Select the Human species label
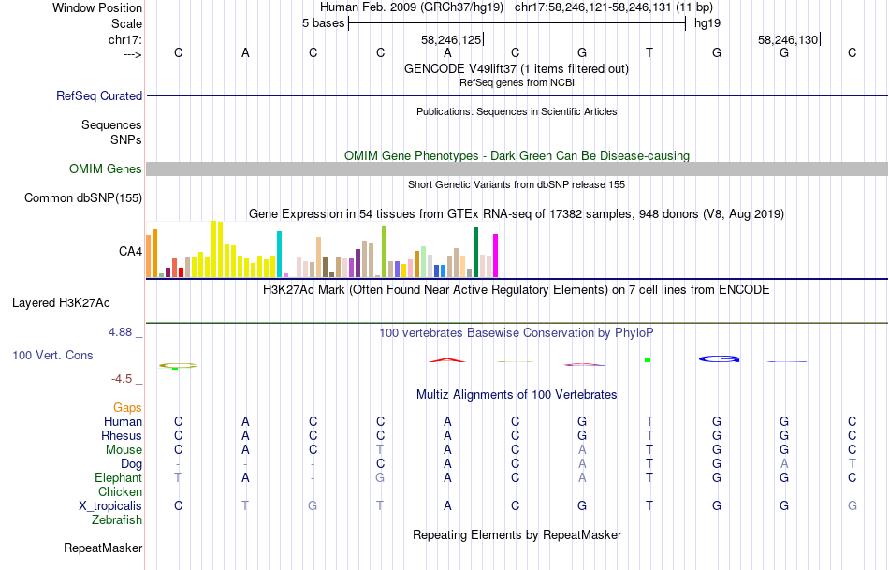The height and width of the screenshot is (570, 889). (123, 421)
